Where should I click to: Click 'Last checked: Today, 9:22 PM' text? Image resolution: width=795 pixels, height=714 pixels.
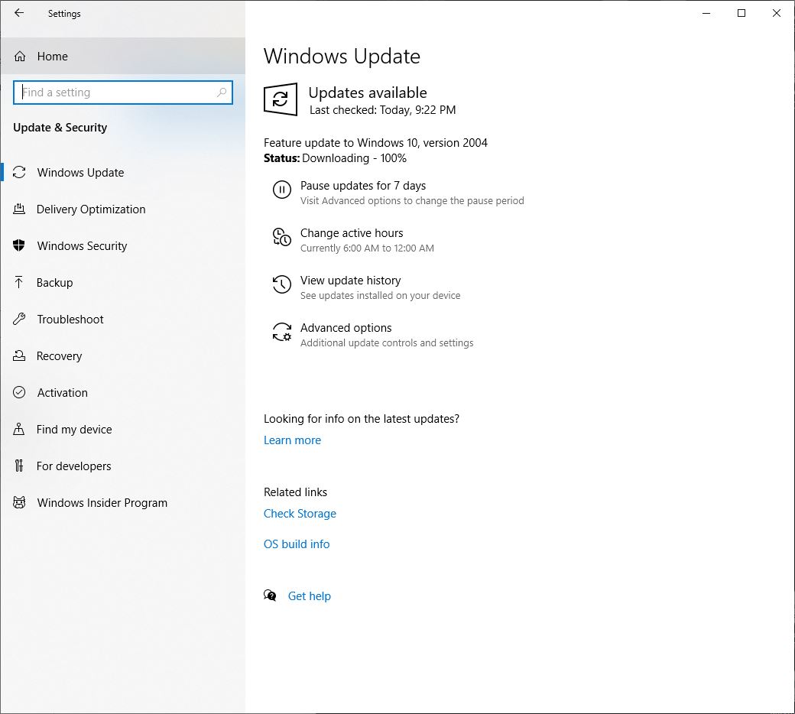382,110
